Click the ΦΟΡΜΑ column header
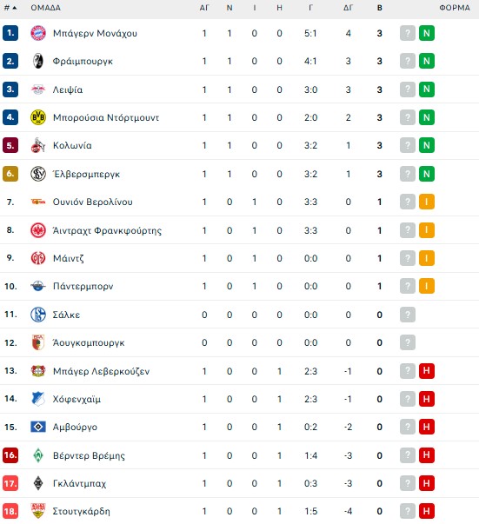 (455, 8)
